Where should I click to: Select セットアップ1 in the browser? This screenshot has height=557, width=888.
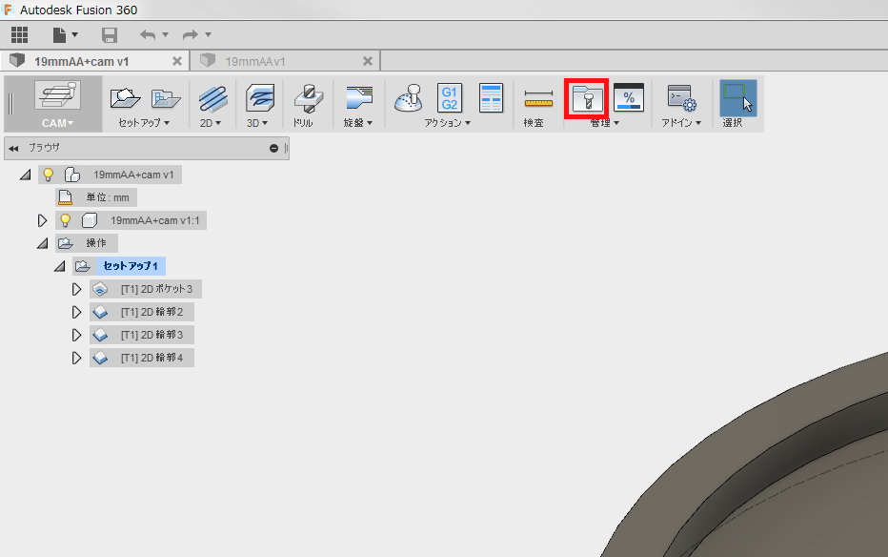(x=131, y=266)
